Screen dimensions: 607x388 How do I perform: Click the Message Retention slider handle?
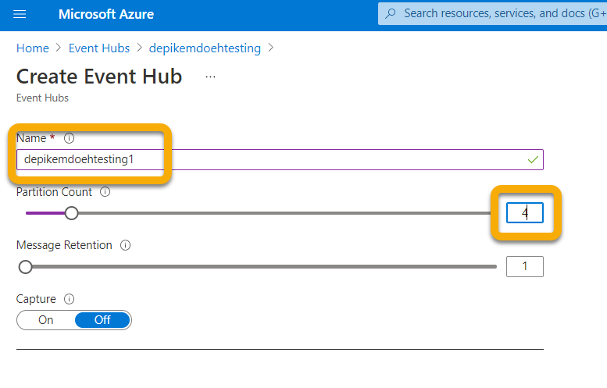pyautogui.click(x=25, y=267)
